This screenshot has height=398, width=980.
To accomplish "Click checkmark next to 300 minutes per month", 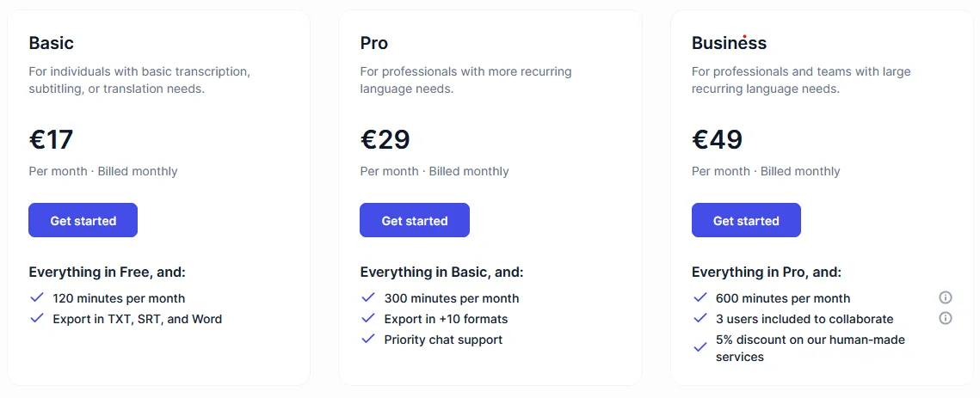I will 368,297.
